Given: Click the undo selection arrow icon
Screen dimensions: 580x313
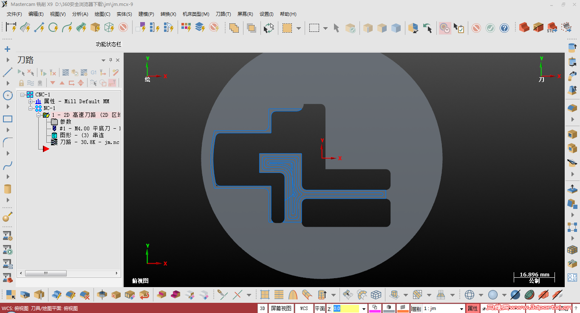Looking at the screenshot, I should click(x=427, y=28).
